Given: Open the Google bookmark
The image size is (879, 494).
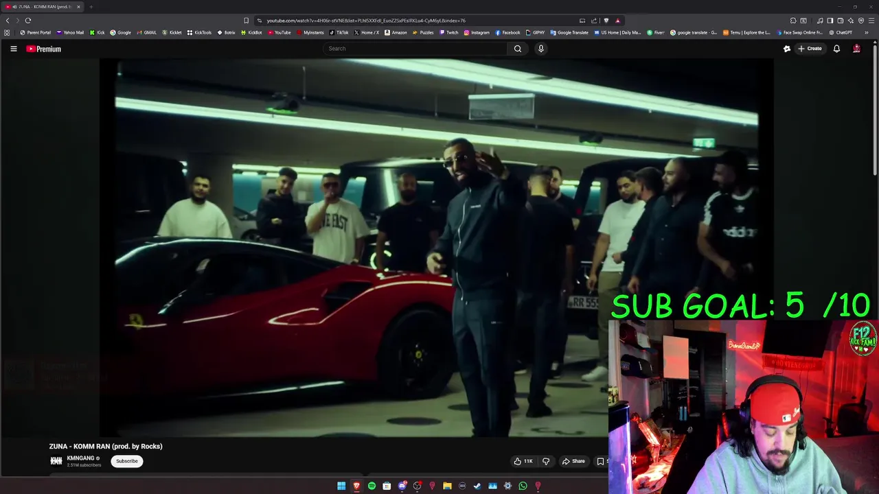Looking at the screenshot, I should (x=121, y=32).
